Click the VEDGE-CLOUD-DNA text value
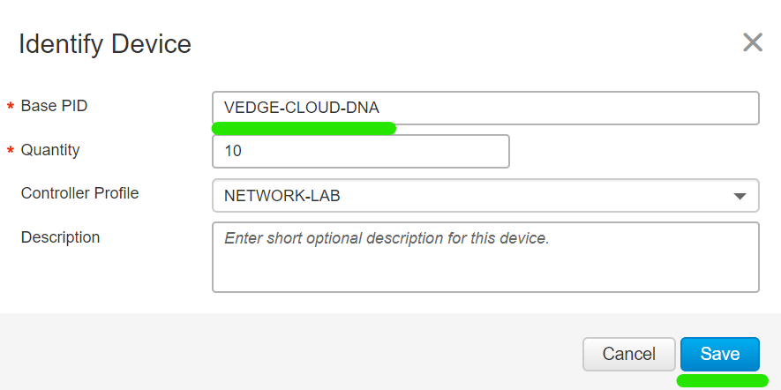The height and width of the screenshot is (390, 781). point(301,108)
